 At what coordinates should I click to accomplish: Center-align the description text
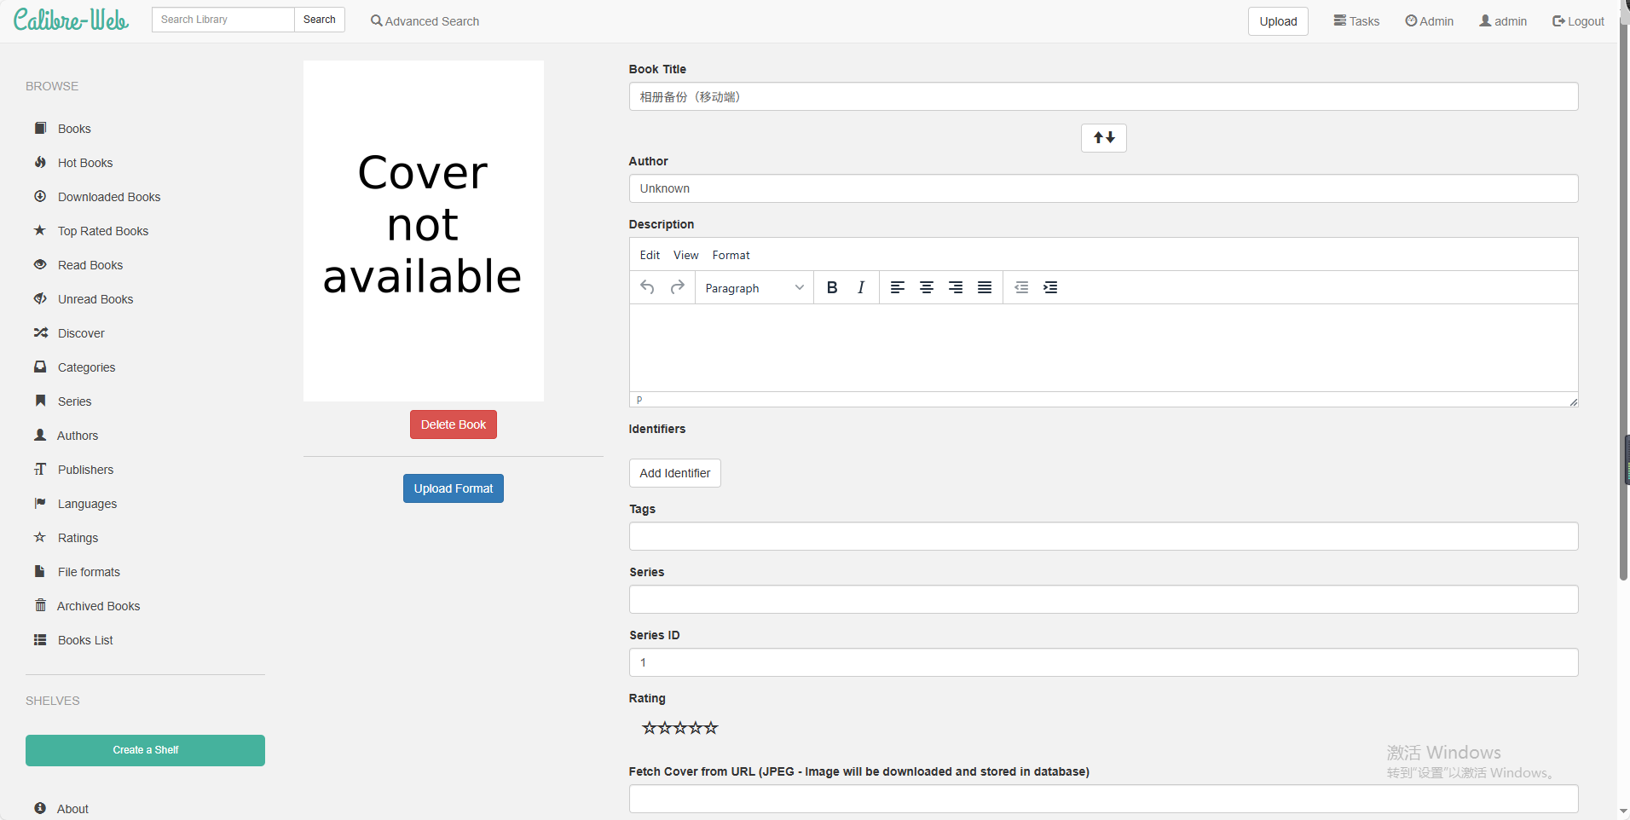[927, 287]
